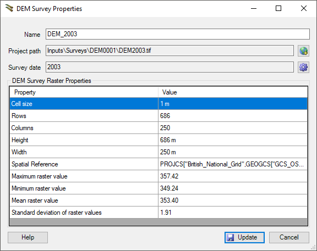The height and width of the screenshot is (251, 317).
Task: Click the Update button
Action: [244, 237]
